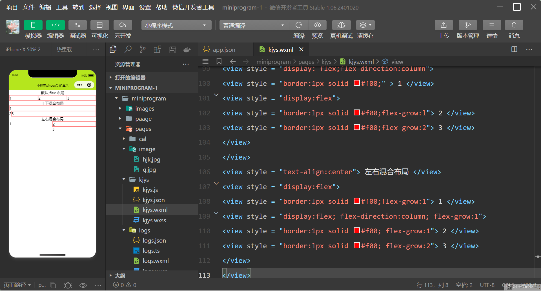Click the page path dropdown

[x=17, y=285]
